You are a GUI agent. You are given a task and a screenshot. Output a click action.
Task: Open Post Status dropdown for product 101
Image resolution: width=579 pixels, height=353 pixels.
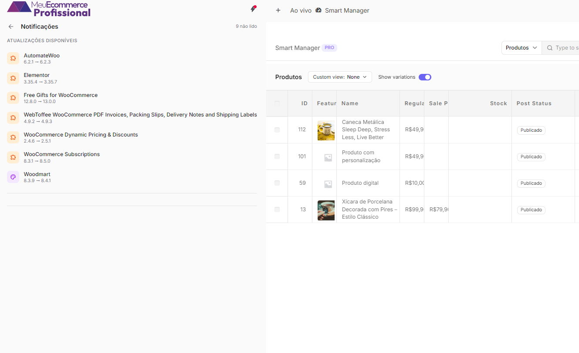point(531,157)
